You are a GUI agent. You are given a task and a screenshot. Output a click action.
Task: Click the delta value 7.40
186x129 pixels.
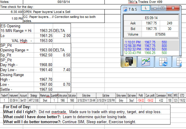pos(62,70)
